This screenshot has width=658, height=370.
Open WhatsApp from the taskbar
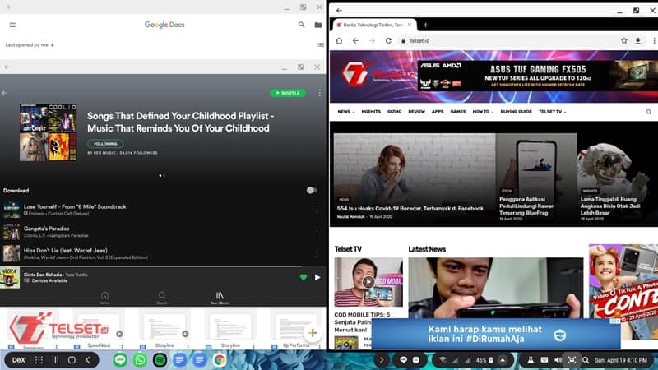[x=140, y=360]
